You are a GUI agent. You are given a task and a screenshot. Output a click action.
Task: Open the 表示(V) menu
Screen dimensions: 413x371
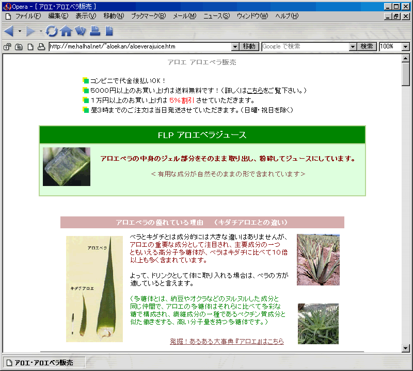[86, 16]
